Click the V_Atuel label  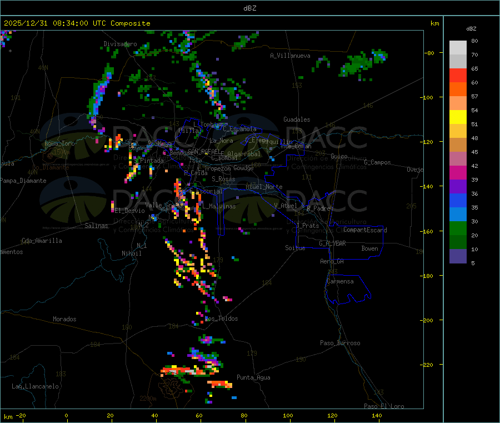click(x=286, y=206)
